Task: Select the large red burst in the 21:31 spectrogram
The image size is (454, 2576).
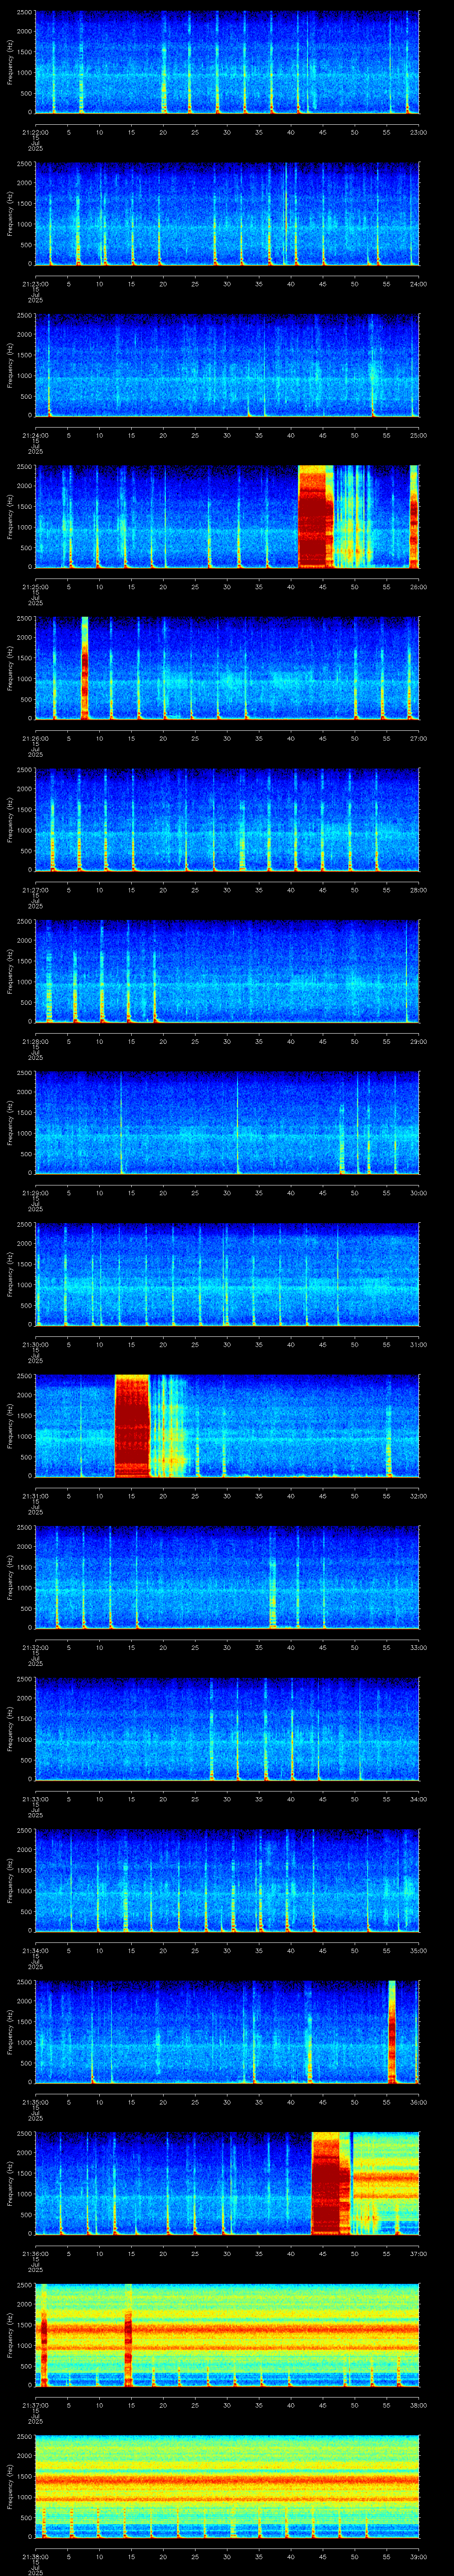Action: tap(132, 1425)
